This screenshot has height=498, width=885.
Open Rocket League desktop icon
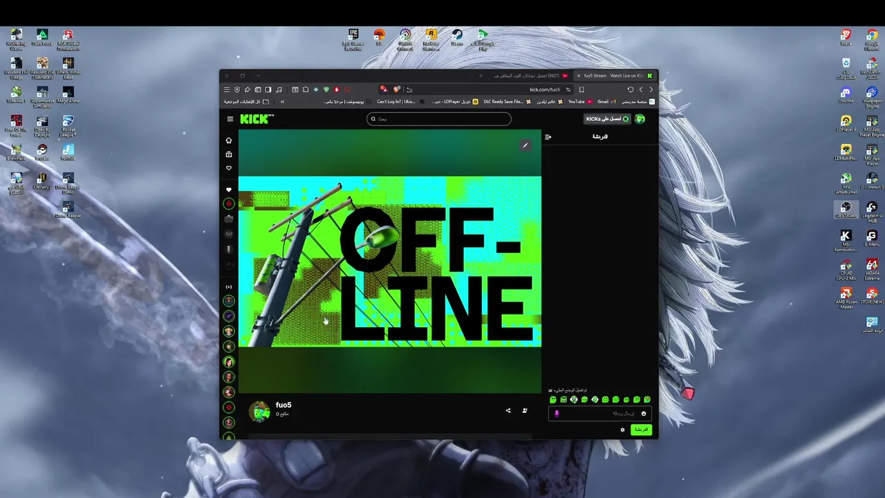point(68,126)
